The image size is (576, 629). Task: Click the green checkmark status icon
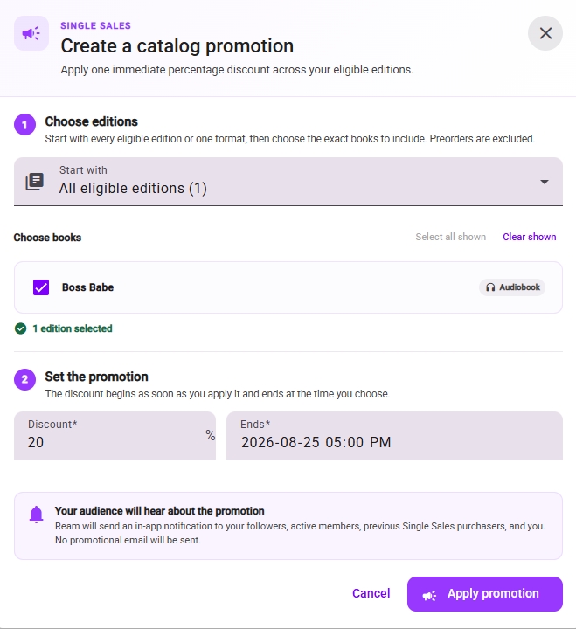click(20, 328)
